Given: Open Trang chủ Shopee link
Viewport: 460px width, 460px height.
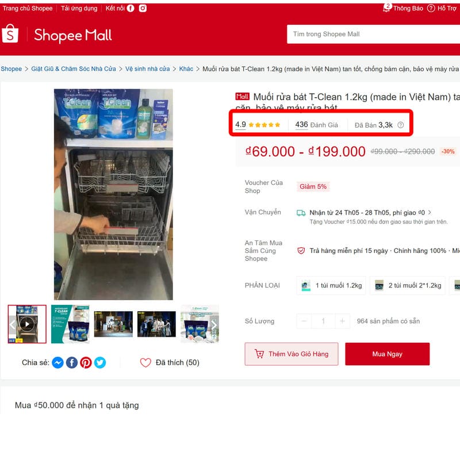Looking at the screenshot, I should point(28,8).
